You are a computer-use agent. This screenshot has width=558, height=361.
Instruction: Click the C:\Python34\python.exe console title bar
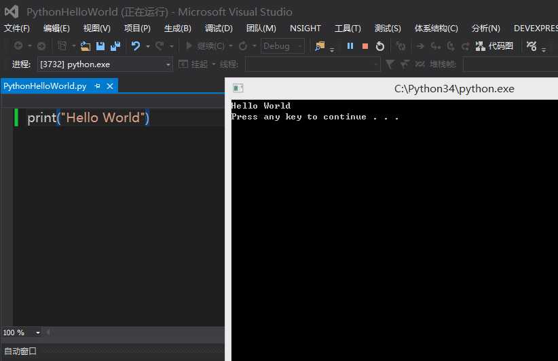[x=454, y=89]
